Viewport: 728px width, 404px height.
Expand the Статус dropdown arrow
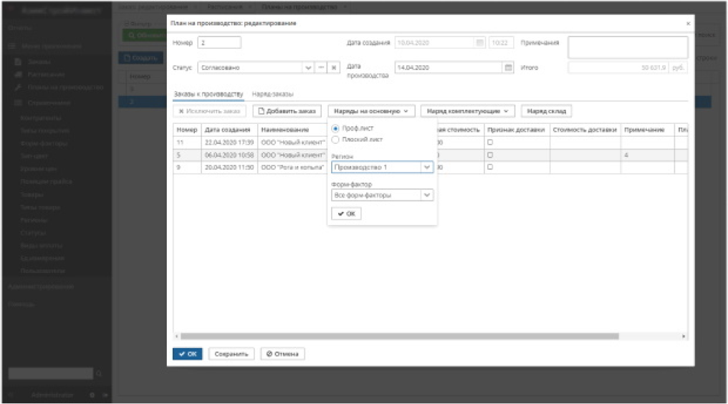[308, 67]
